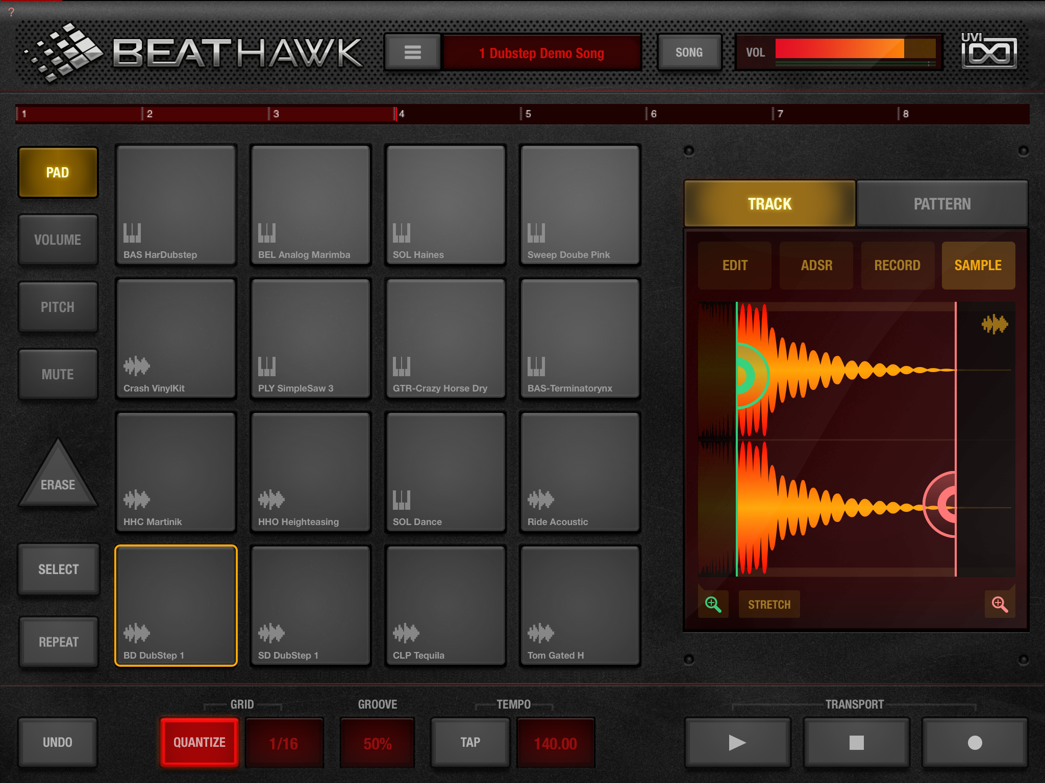This screenshot has width=1045, height=783.
Task: Jump to bar 7 on the timeline
Action: [x=780, y=114]
